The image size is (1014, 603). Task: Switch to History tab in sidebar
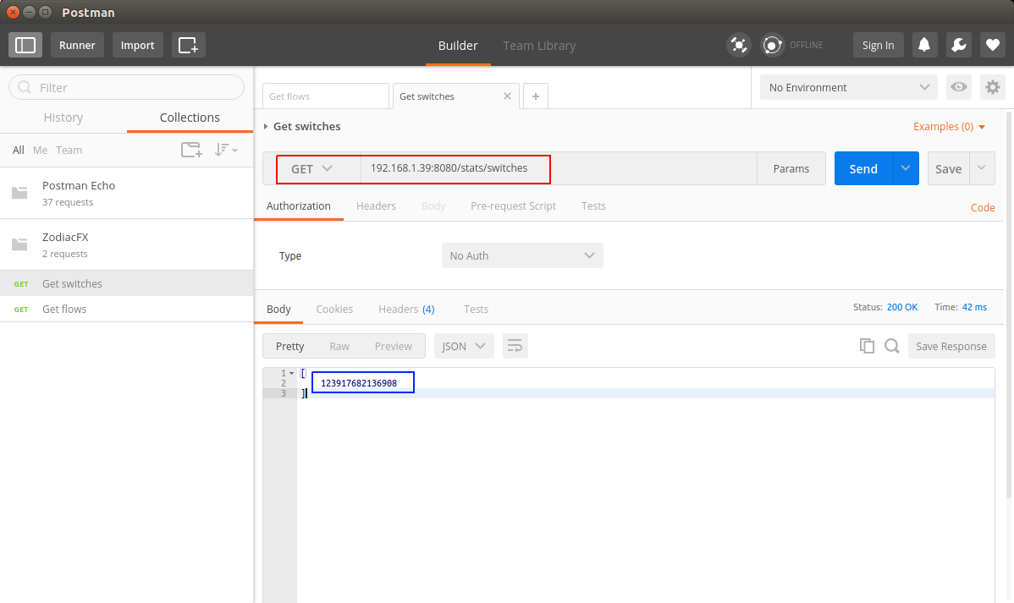63,118
